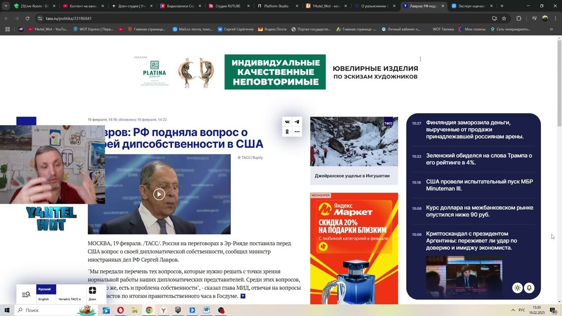The image size is (562, 316).
Task: Open the cast/install icon in address bar
Action: point(494,18)
